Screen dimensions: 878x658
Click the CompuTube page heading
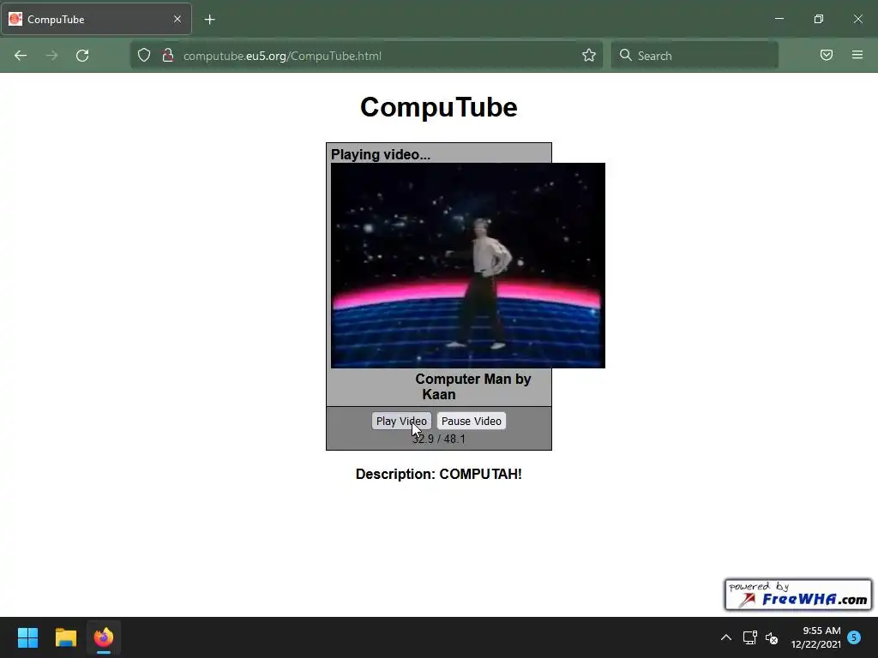(438, 107)
